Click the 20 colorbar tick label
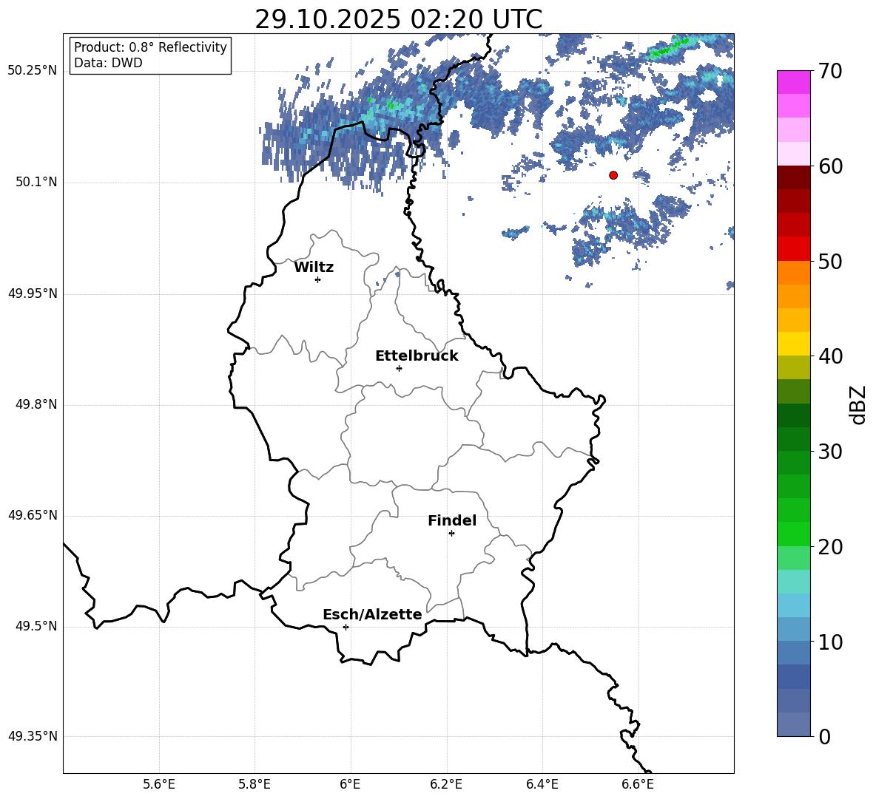876x799 pixels. point(830,547)
